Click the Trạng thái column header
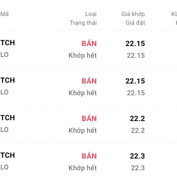 point(83,23)
